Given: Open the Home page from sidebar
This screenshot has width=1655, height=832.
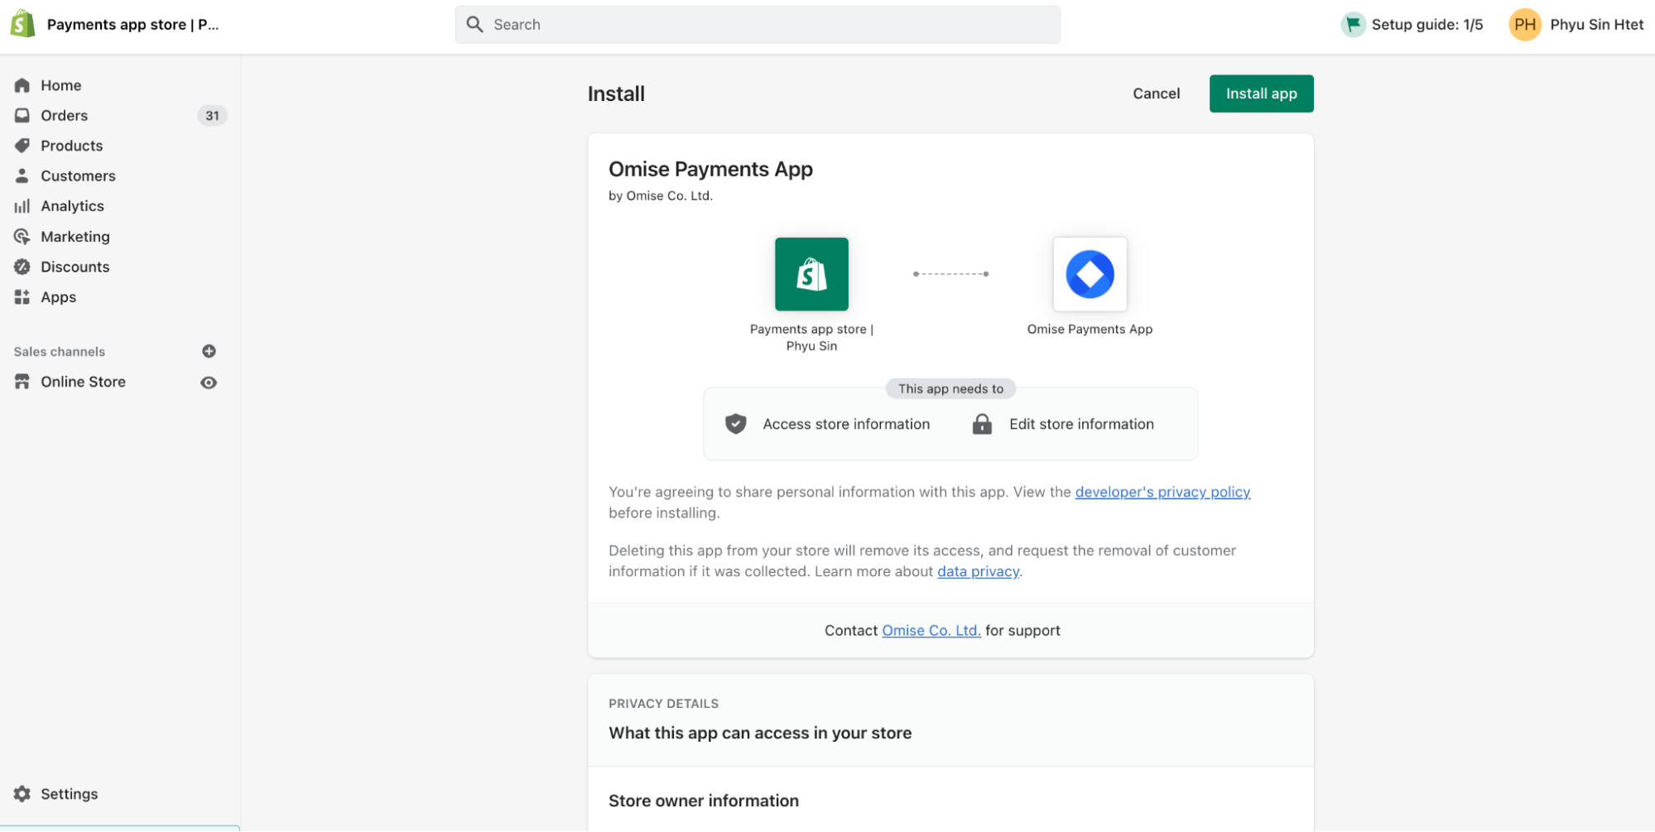Looking at the screenshot, I should [x=60, y=85].
